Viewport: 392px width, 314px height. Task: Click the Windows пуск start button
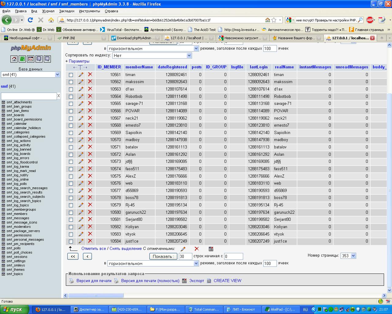pyautogui.click(x=15, y=309)
